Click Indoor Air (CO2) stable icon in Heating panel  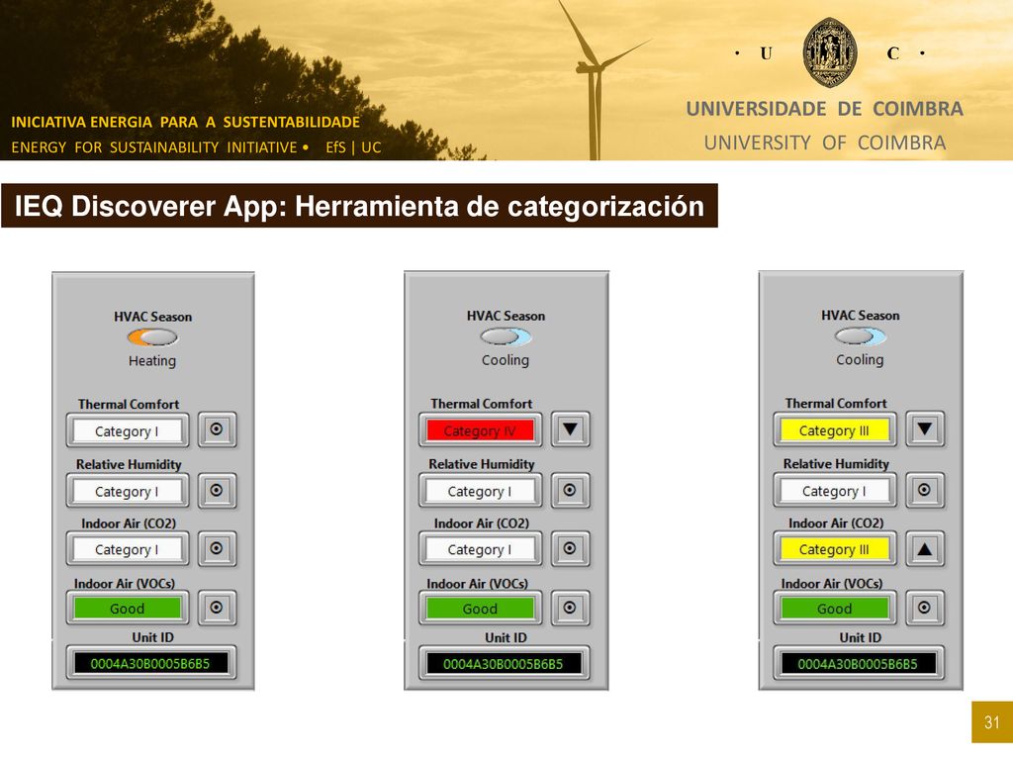pos(217,548)
